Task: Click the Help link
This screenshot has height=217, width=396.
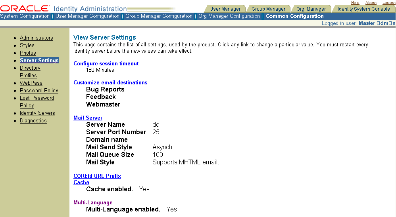Action: (355, 2)
